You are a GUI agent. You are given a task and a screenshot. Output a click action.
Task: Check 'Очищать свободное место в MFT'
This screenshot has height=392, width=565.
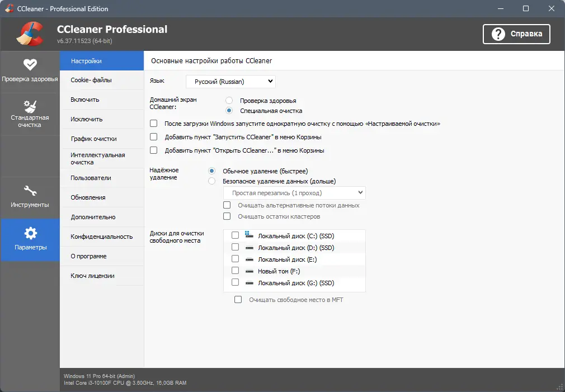pos(238,300)
